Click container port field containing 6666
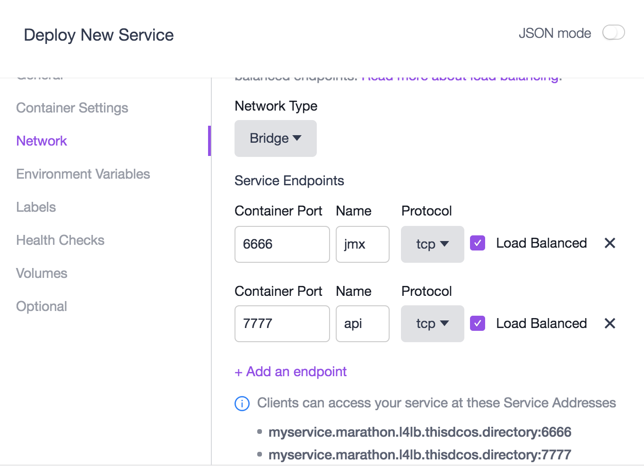The image size is (644, 466). tap(282, 244)
